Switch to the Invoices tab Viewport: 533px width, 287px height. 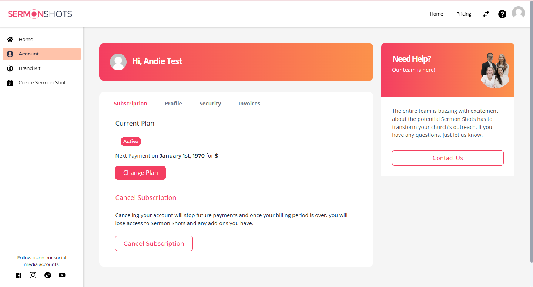coord(249,104)
